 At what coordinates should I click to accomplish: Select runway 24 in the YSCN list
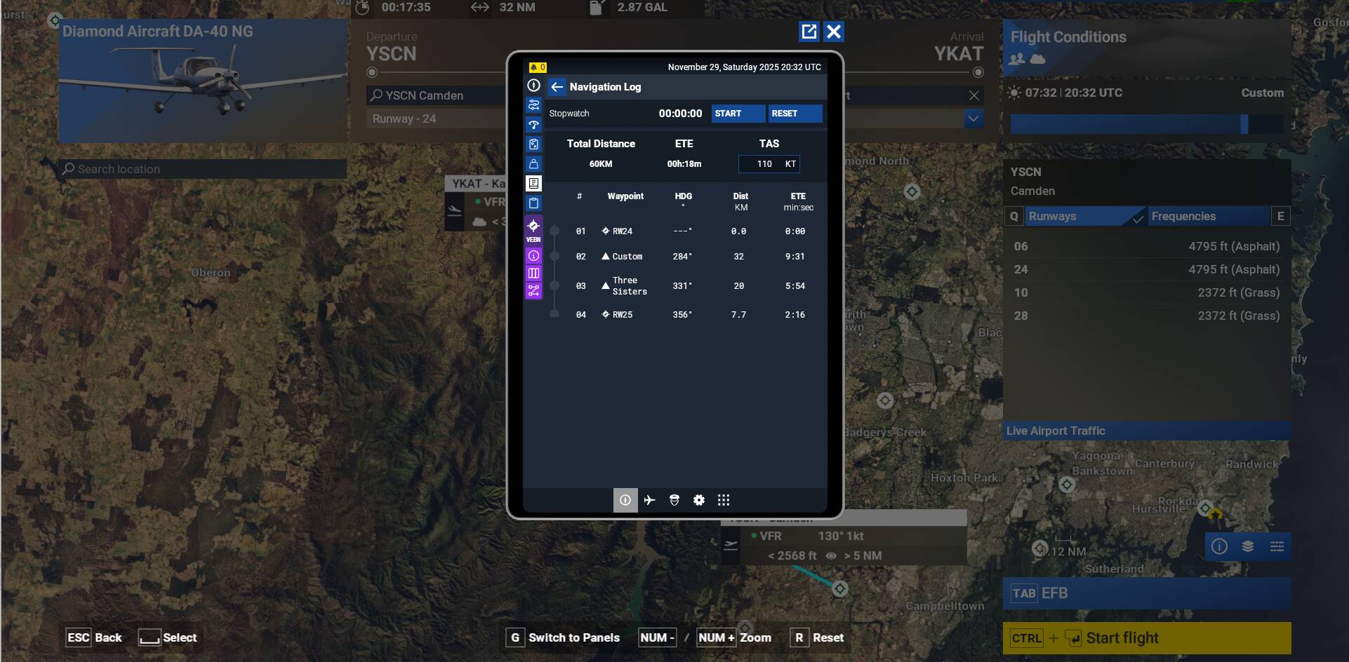click(x=1147, y=270)
